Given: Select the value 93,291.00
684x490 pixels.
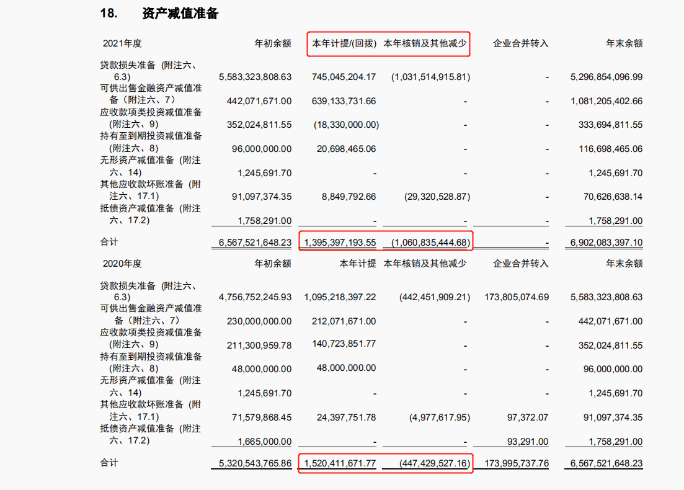Looking at the screenshot, I should point(527,442).
